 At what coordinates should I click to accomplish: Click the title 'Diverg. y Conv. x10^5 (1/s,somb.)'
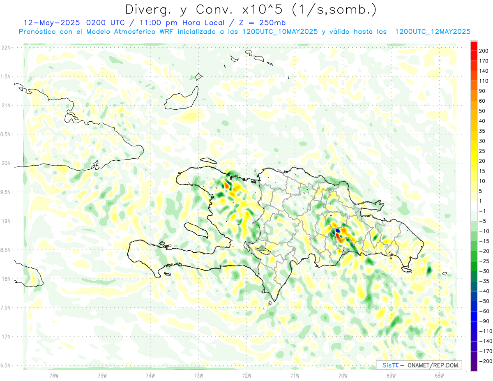251,10
